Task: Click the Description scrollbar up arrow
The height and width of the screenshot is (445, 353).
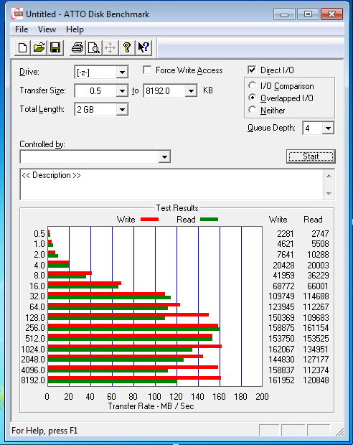Action: click(x=329, y=176)
